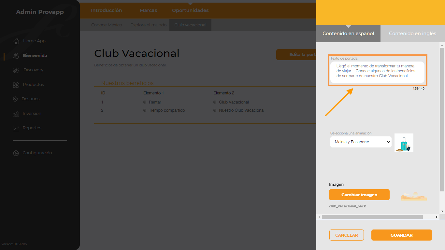
Task: Click the Discovery eye icon
Action: point(16,70)
